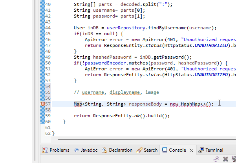Open the Terminal tab
Screen dimensions: 236x163
coord(214,150)
